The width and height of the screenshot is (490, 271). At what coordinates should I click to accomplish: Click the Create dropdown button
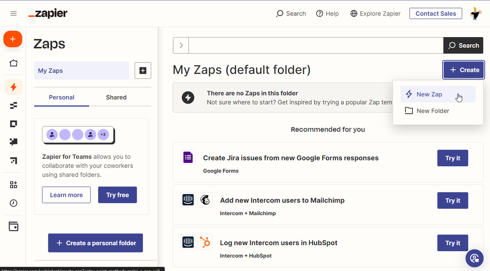point(464,70)
